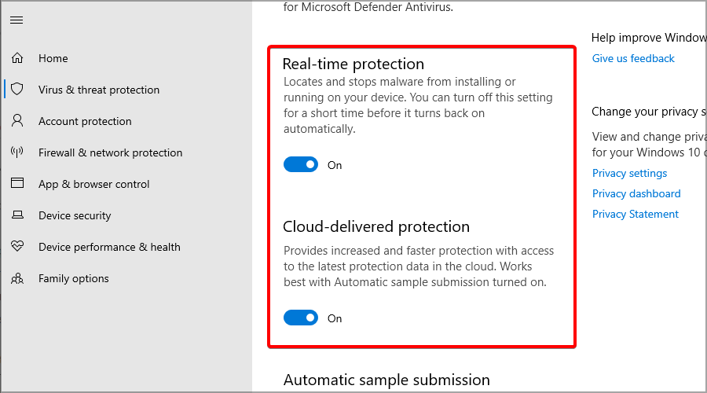The width and height of the screenshot is (707, 393).
Task: Go to Firewall & network protection
Action: click(111, 153)
